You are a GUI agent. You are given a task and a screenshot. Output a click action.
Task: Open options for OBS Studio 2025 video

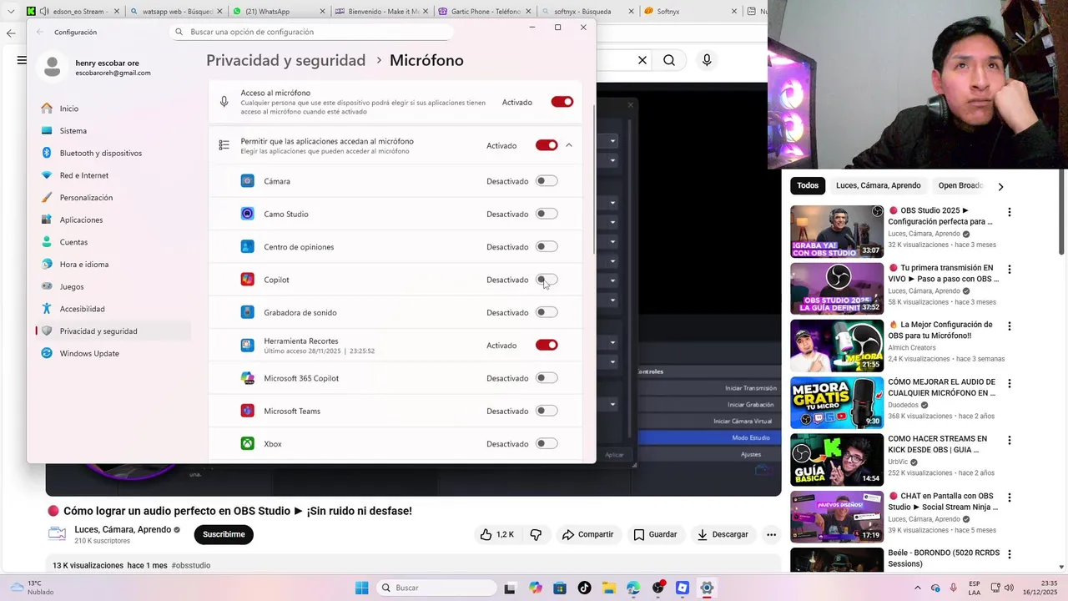(1010, 212)
